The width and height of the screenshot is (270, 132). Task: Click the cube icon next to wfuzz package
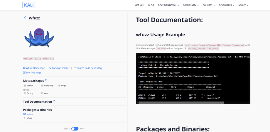click(x=24, y=114)
